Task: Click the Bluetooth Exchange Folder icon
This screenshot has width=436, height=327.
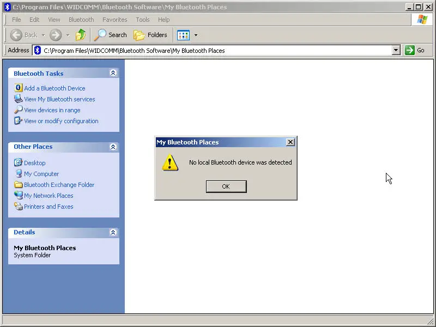Action: pos(19,184)
